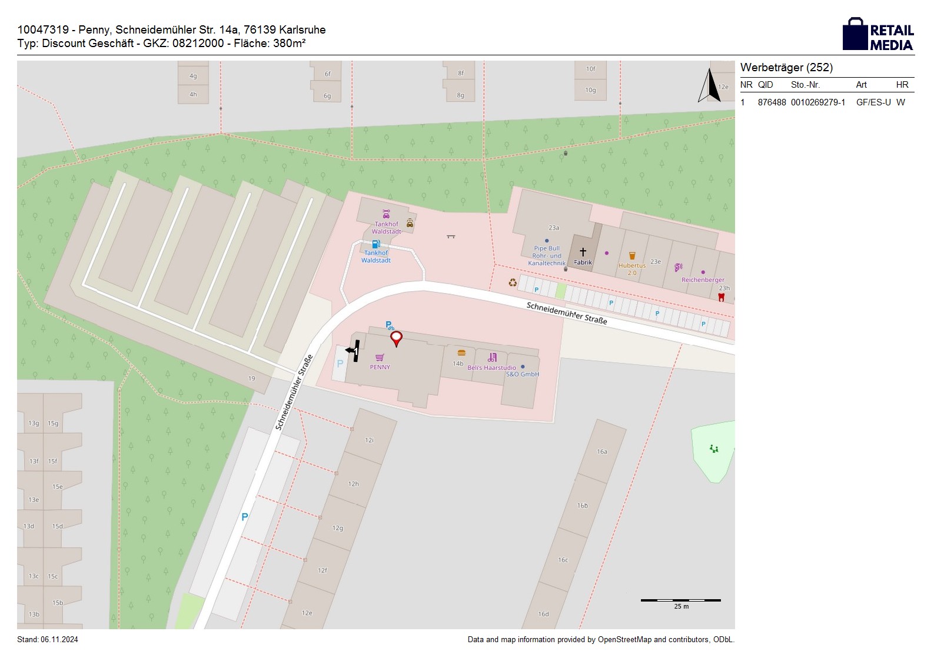Click the Beli's Haarstudio hairdresser icon
Viewport: 934px width, 661px height.
point(493,357)
